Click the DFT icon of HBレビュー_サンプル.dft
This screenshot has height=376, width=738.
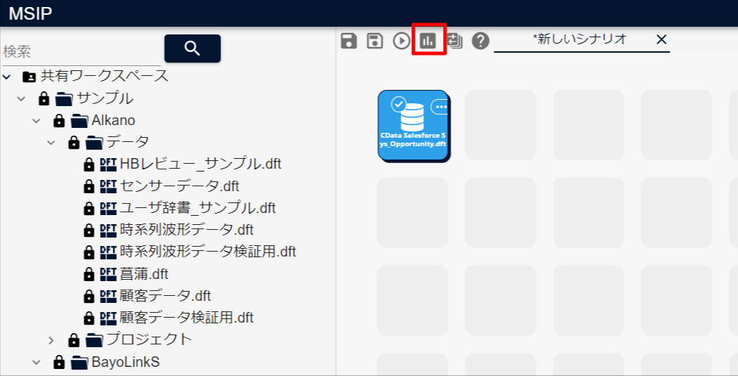coord(108,164)
